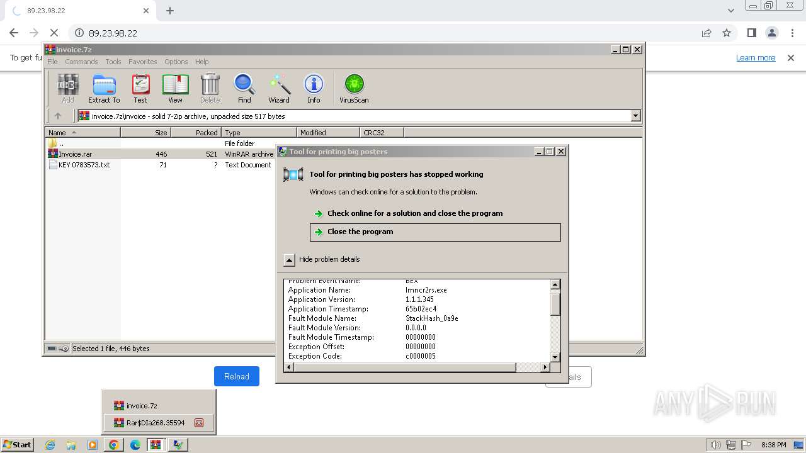Open the Commands menu
Screen dimensions: 806x453
[x=81, y=62]
